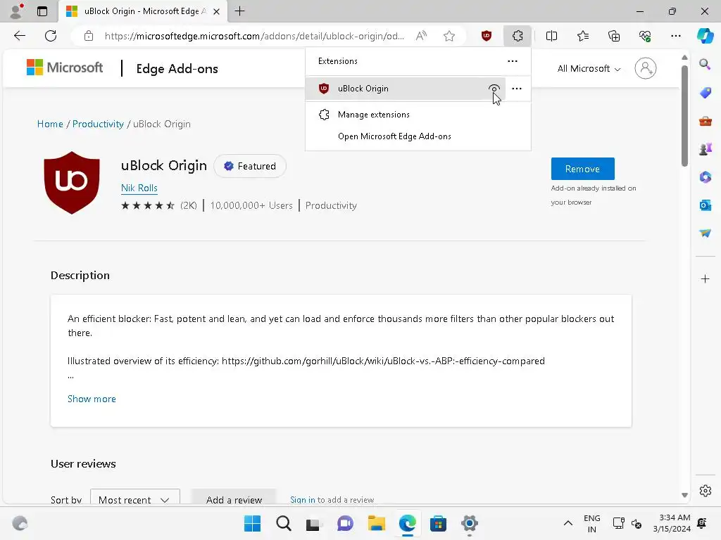The height and width of the screenshot is (540, 721).
Task: Open Windows Start menu
Action: (x=252, y=523)
